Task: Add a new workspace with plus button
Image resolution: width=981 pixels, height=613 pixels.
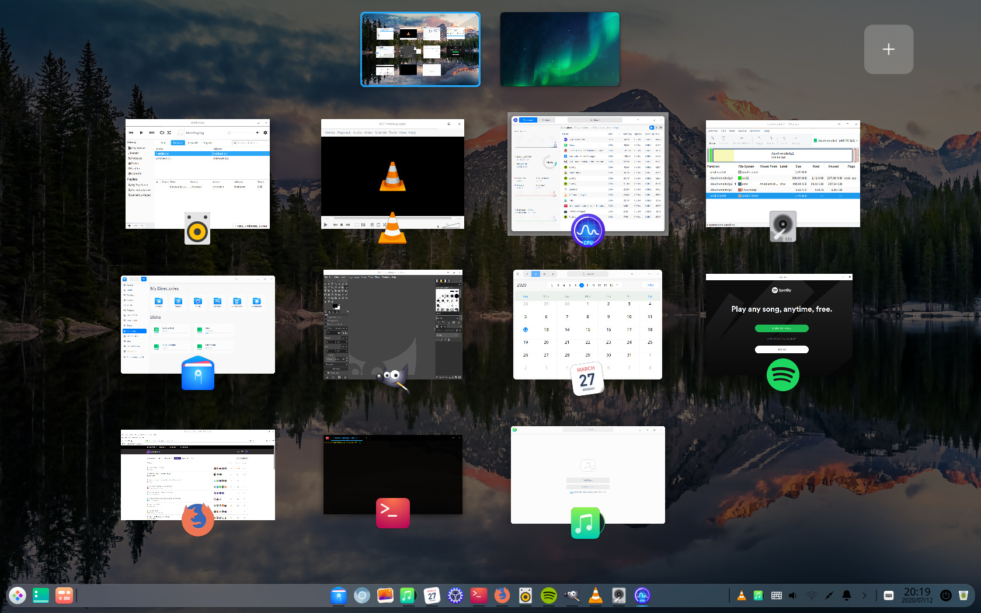Action: (x=889, y=50)
